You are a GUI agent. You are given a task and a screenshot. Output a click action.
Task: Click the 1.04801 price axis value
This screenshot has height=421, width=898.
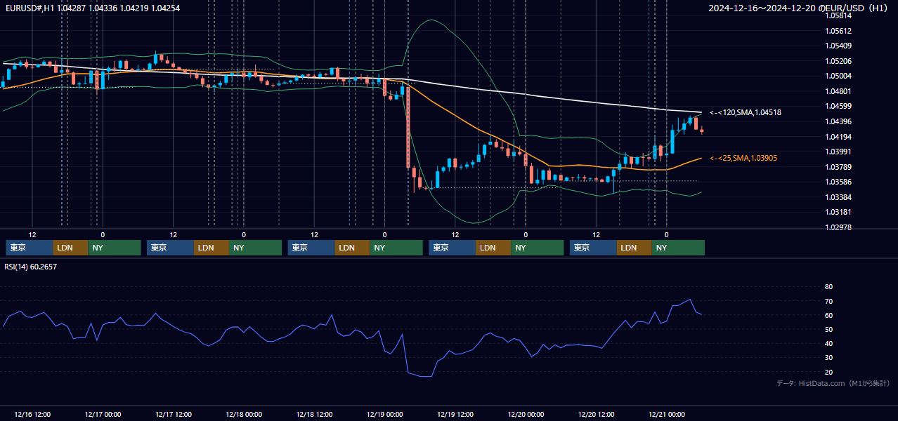click(838, 91)
